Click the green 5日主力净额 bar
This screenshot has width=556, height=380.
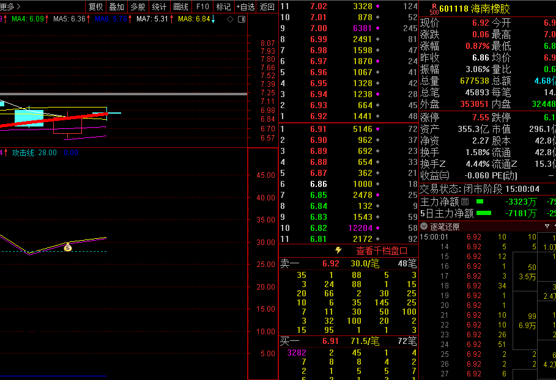(x=484, y=213)
